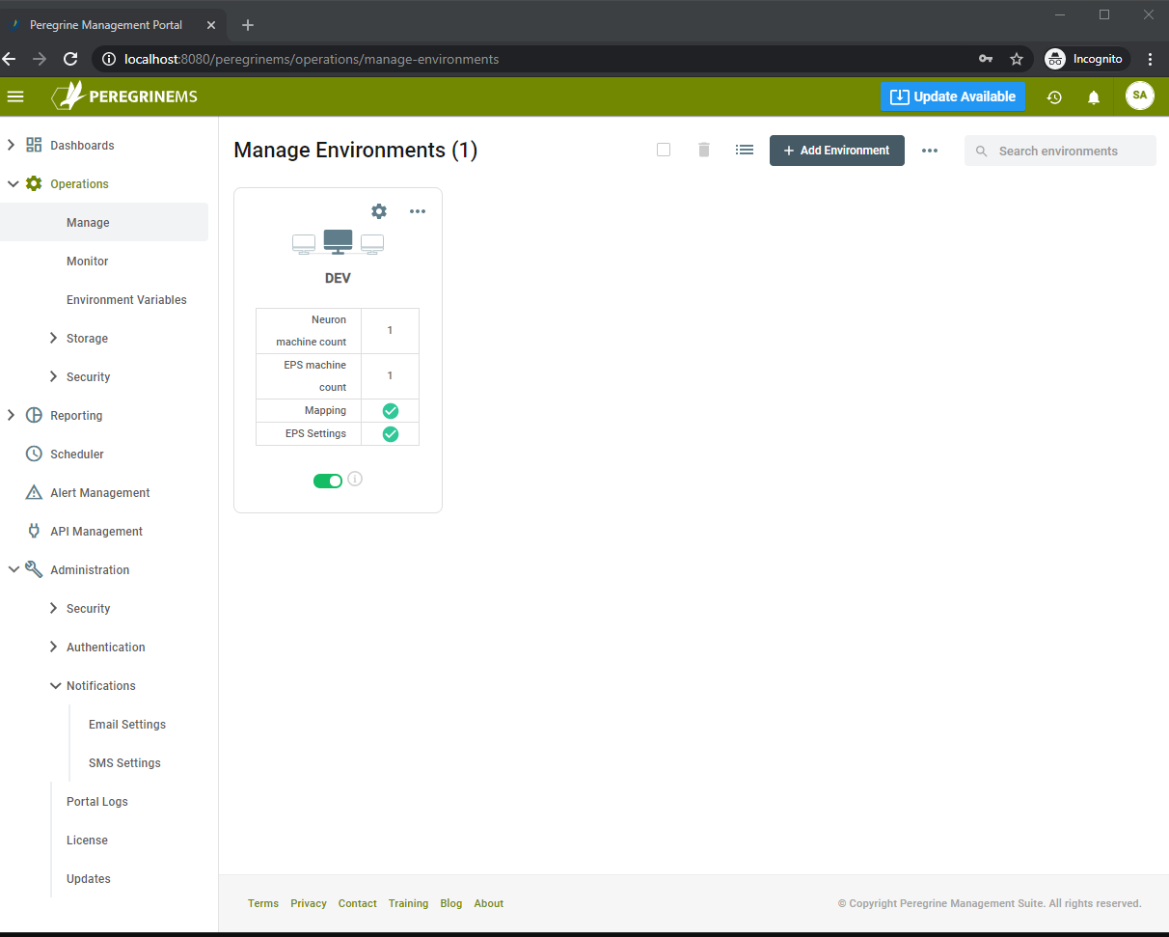The width and height of the screenshot is (1169, 937).
Task: Open the Contact footer link
Action: tap(358, 903)
